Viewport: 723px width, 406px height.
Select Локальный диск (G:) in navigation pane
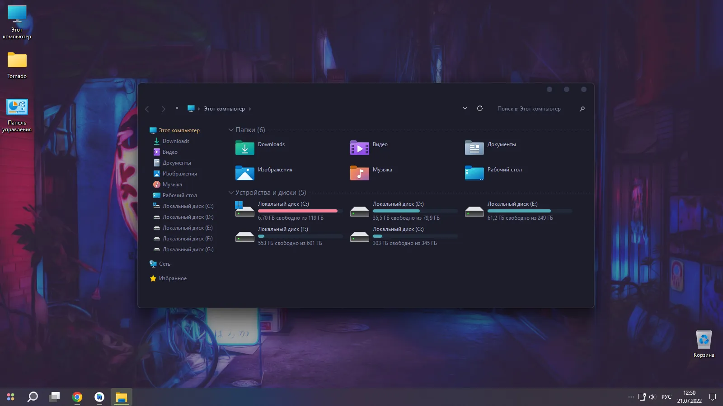pos(183,249)
